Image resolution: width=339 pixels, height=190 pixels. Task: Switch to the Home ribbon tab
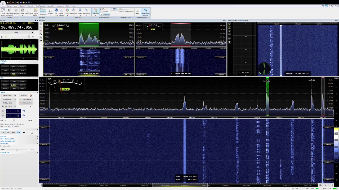point(9,6)
